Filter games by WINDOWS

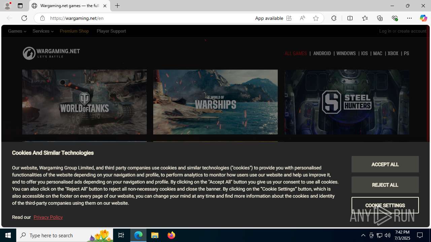pos(346,53)
